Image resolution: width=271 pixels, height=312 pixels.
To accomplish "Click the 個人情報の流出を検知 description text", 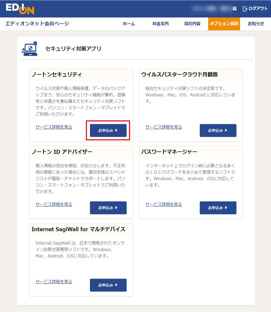I will pos(80,179).
